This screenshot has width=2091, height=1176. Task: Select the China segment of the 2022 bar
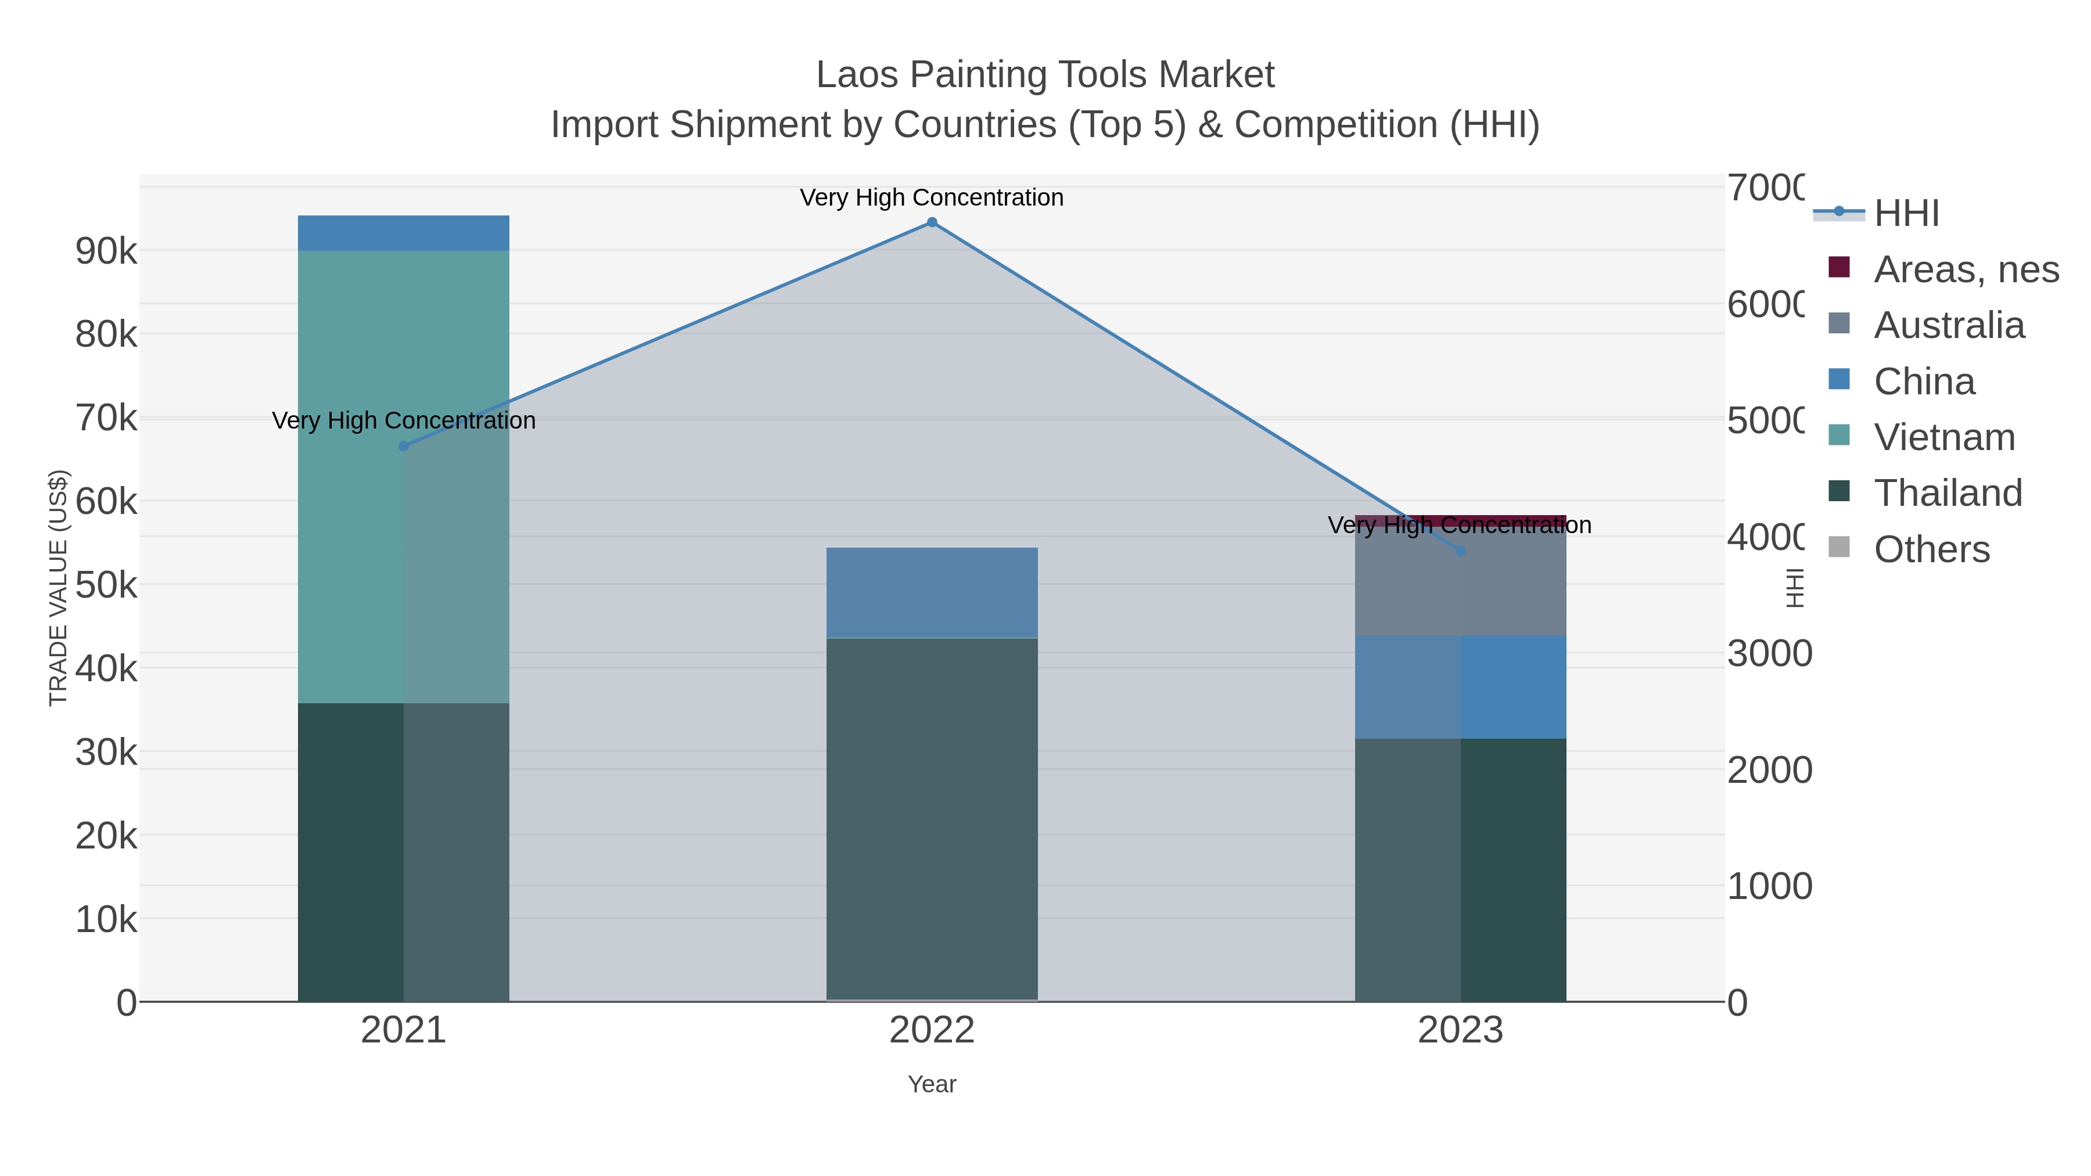coord(932,594)
